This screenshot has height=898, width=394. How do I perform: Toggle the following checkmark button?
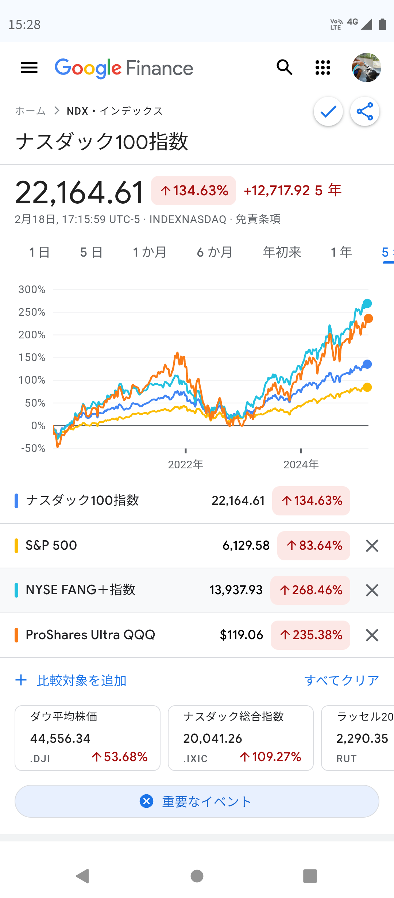328,111
